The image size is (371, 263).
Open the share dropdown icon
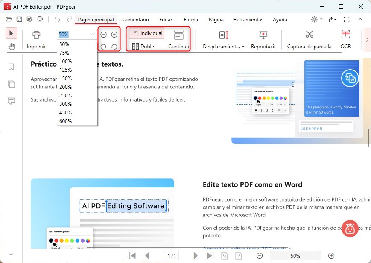click(x=333, y=19)
